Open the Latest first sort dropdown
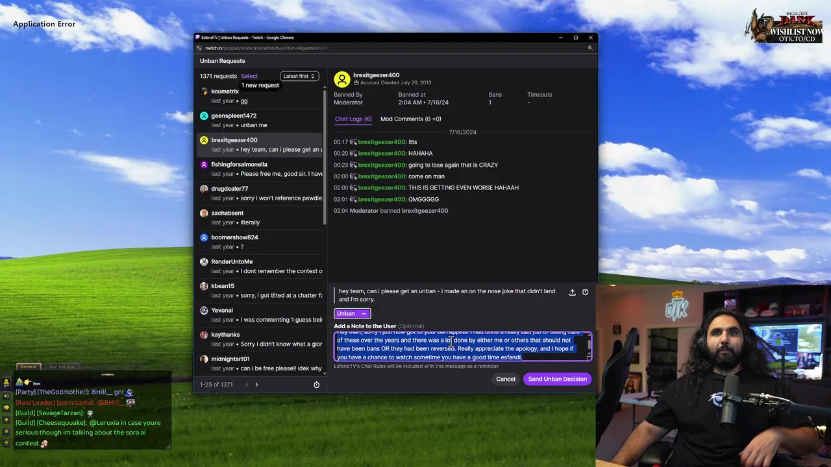 click(299, 76)
